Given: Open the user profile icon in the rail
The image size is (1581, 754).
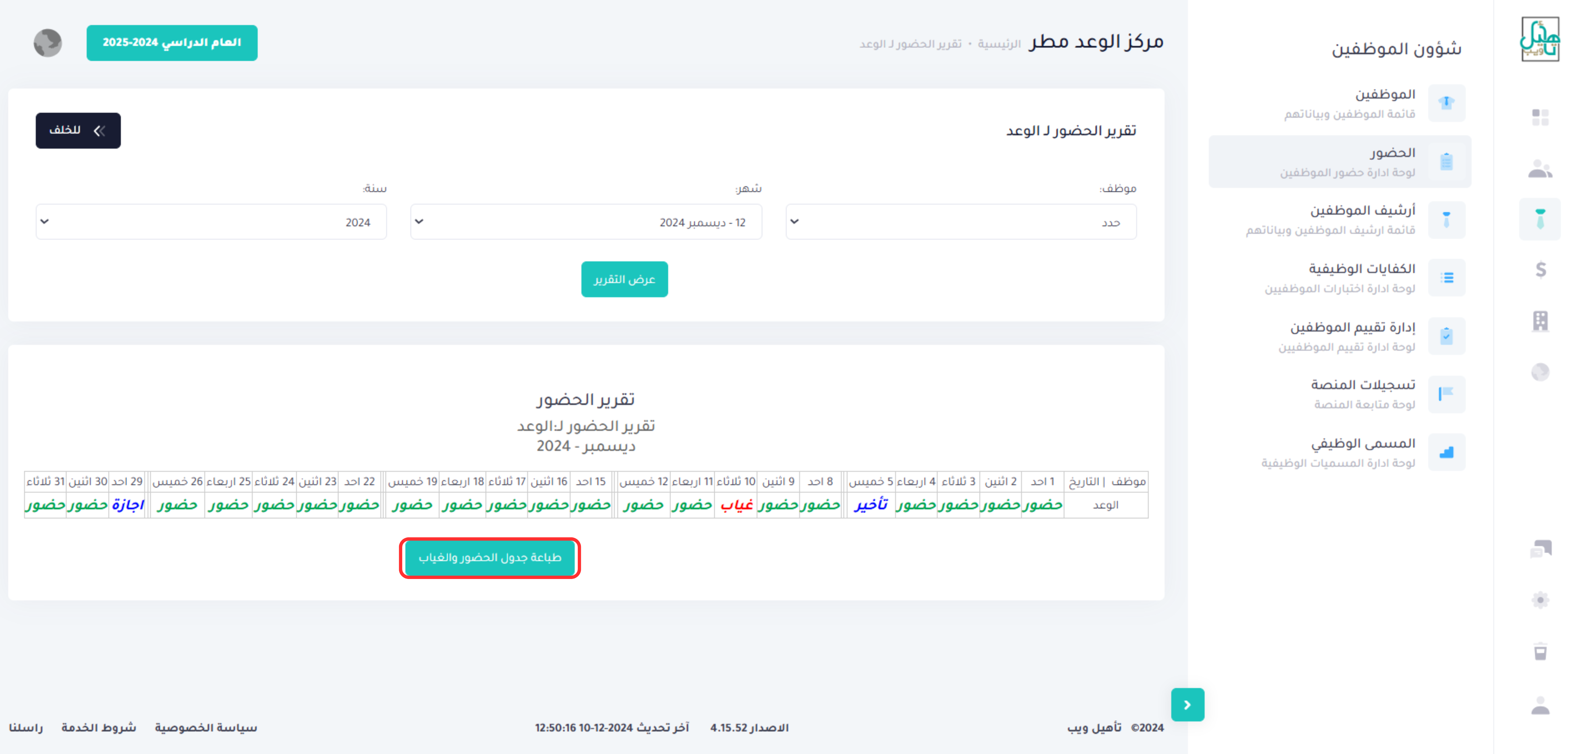Looking at the screenshot, I should coord(1540,705).
